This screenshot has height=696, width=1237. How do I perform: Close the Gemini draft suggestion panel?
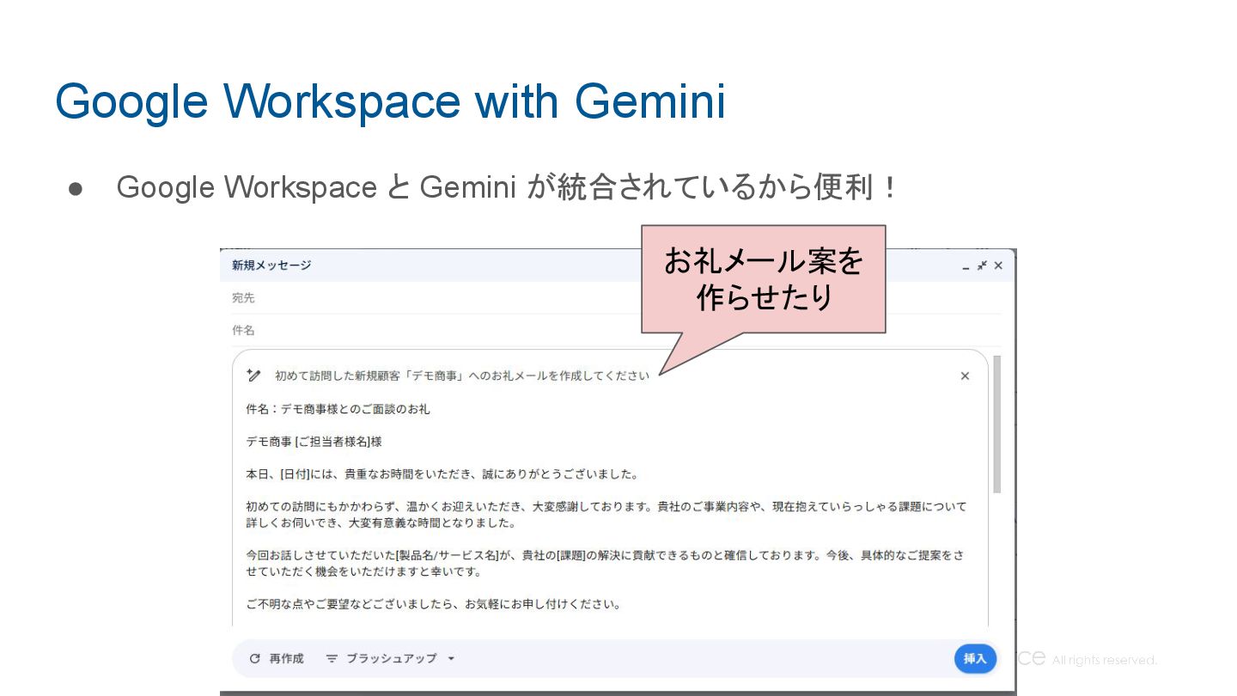click(965, 375)
